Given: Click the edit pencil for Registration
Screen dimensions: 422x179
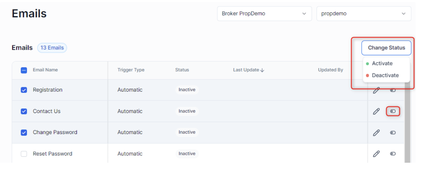Looking at the screenshot, I should click(376, 90).
